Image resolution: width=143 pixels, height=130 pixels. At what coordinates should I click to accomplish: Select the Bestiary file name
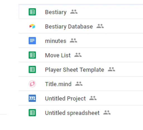pos(56,12)
